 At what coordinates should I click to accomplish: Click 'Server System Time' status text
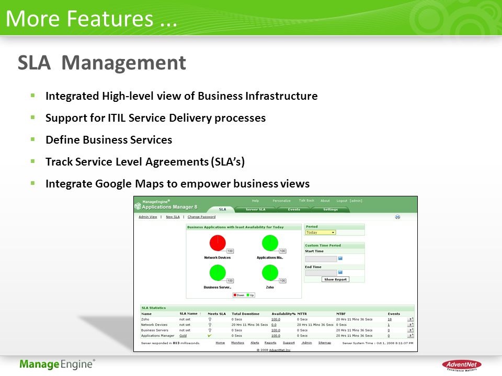[378, 343]
